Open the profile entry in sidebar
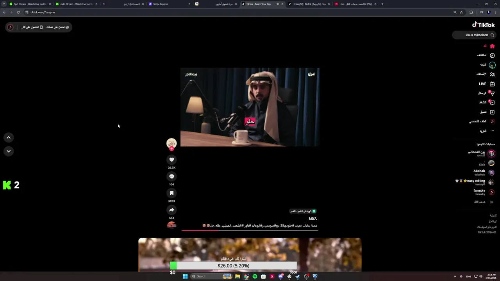500x281 pixels. pos(482,121)
